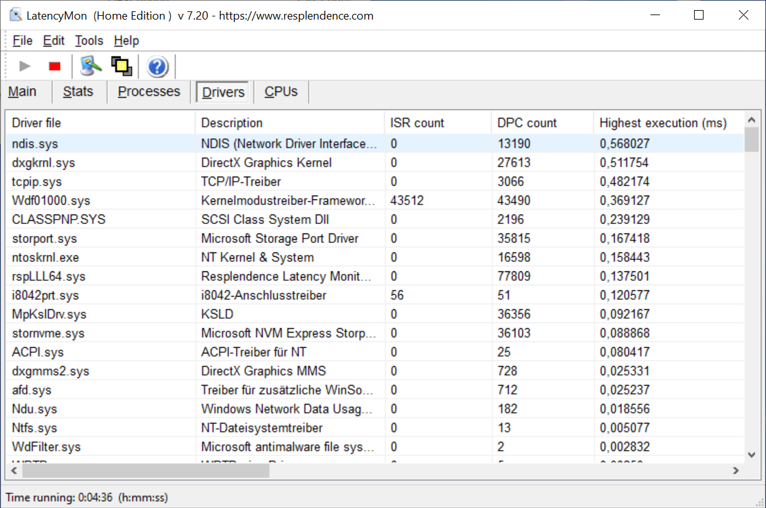Switch to the Processes tab
Viewport: 766px width, 508px height.
[x=149, y=92]
